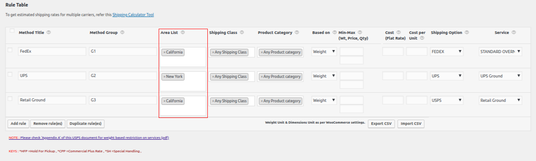Open UPS Ground service dropdown
This screenshot has height=161, width=536.
click(500, 76)
